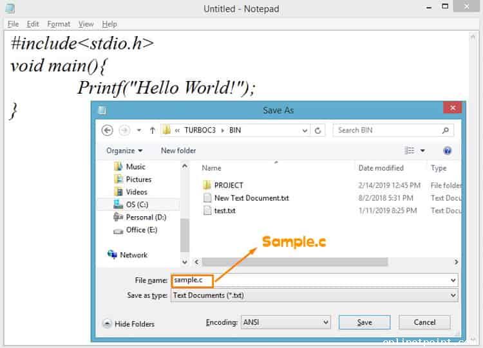Select test.txt file
483x348 pixels.
(x=225, y=211)
